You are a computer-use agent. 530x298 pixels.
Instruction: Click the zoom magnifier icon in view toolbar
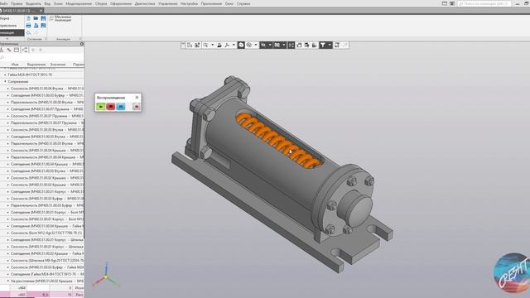[205, 45]
